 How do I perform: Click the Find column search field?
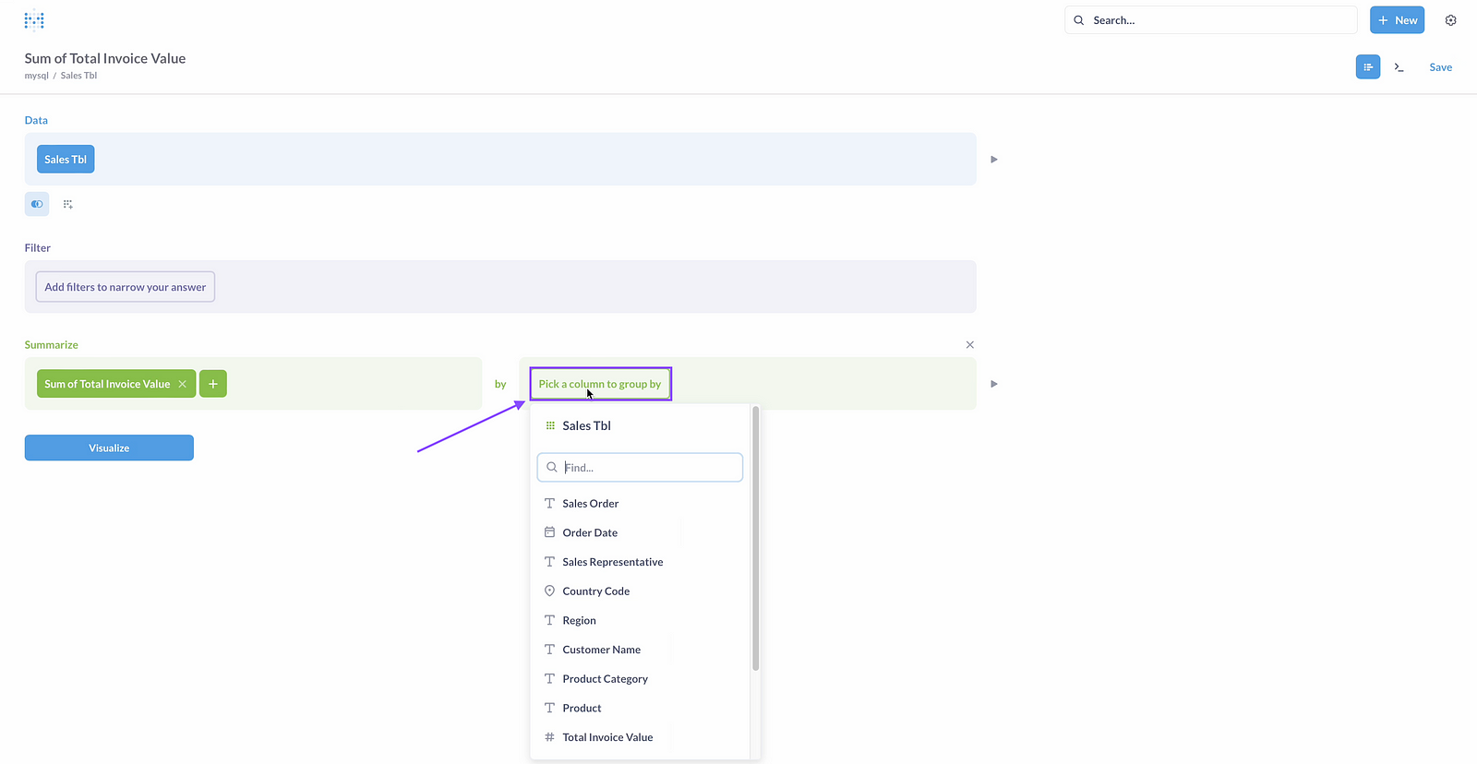[x=646, y=468]
